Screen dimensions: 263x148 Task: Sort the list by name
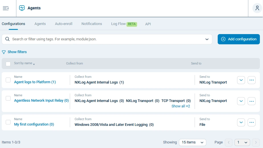24,63
